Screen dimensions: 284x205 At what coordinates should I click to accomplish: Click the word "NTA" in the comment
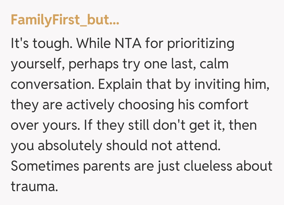(127, 43)
